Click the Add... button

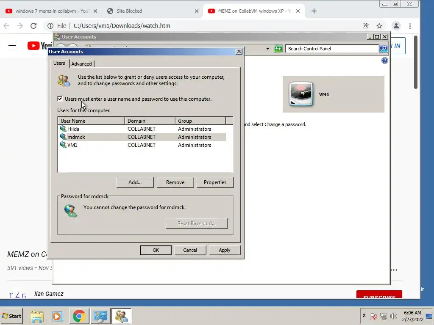pyautogui.click(x=135, y=182)
